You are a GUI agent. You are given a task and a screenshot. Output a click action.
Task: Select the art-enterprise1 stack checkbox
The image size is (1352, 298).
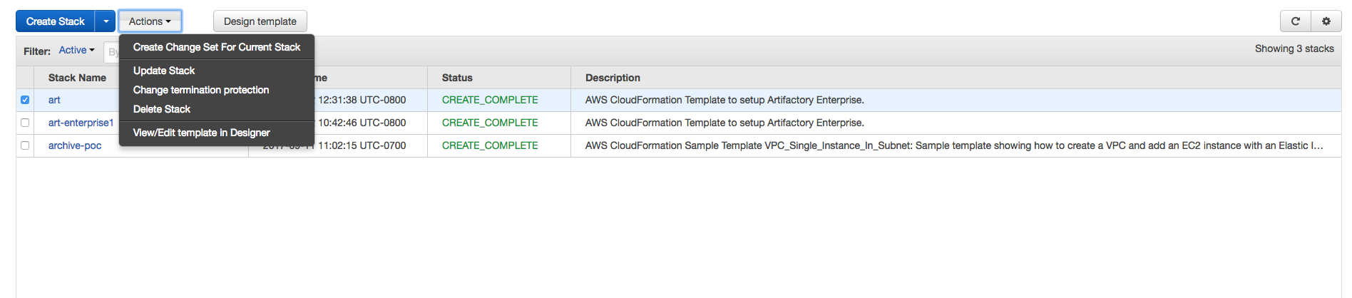(x=25, y=123)
